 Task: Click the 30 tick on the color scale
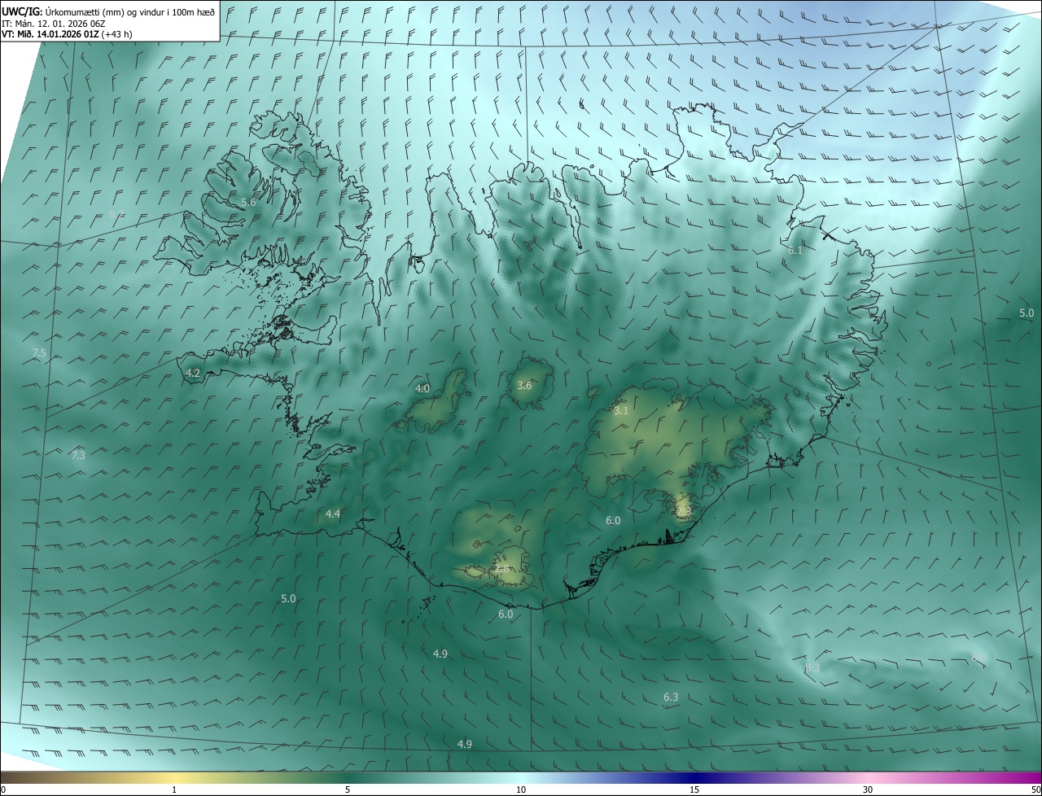coord(868,789)
